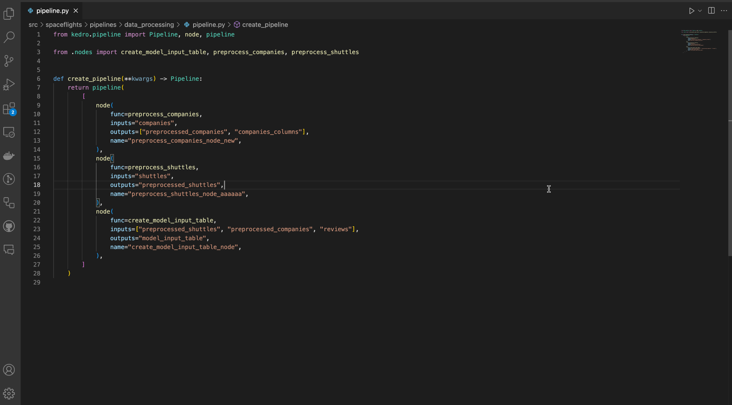732x405 pixels.
Task: Click line number 29 in gutter
Action: point(37,282)
